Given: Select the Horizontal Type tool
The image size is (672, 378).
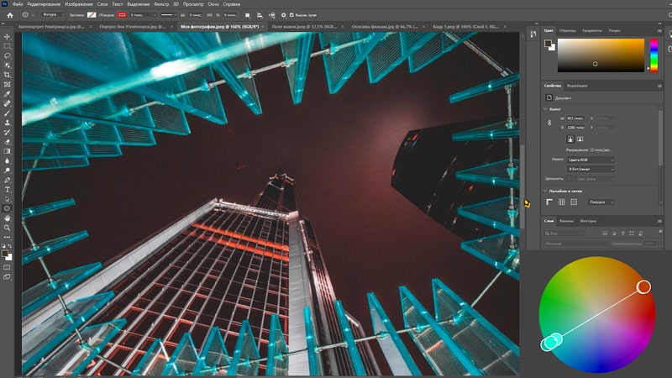Looking at the screenshot, I should click(x=8, y=189).
